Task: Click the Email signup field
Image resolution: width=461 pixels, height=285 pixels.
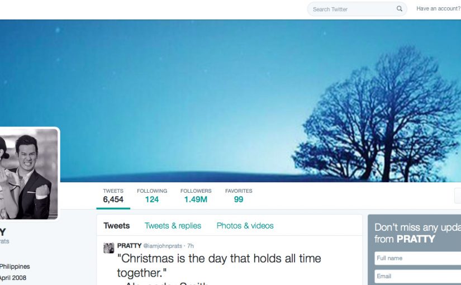Action: point(418,276)
